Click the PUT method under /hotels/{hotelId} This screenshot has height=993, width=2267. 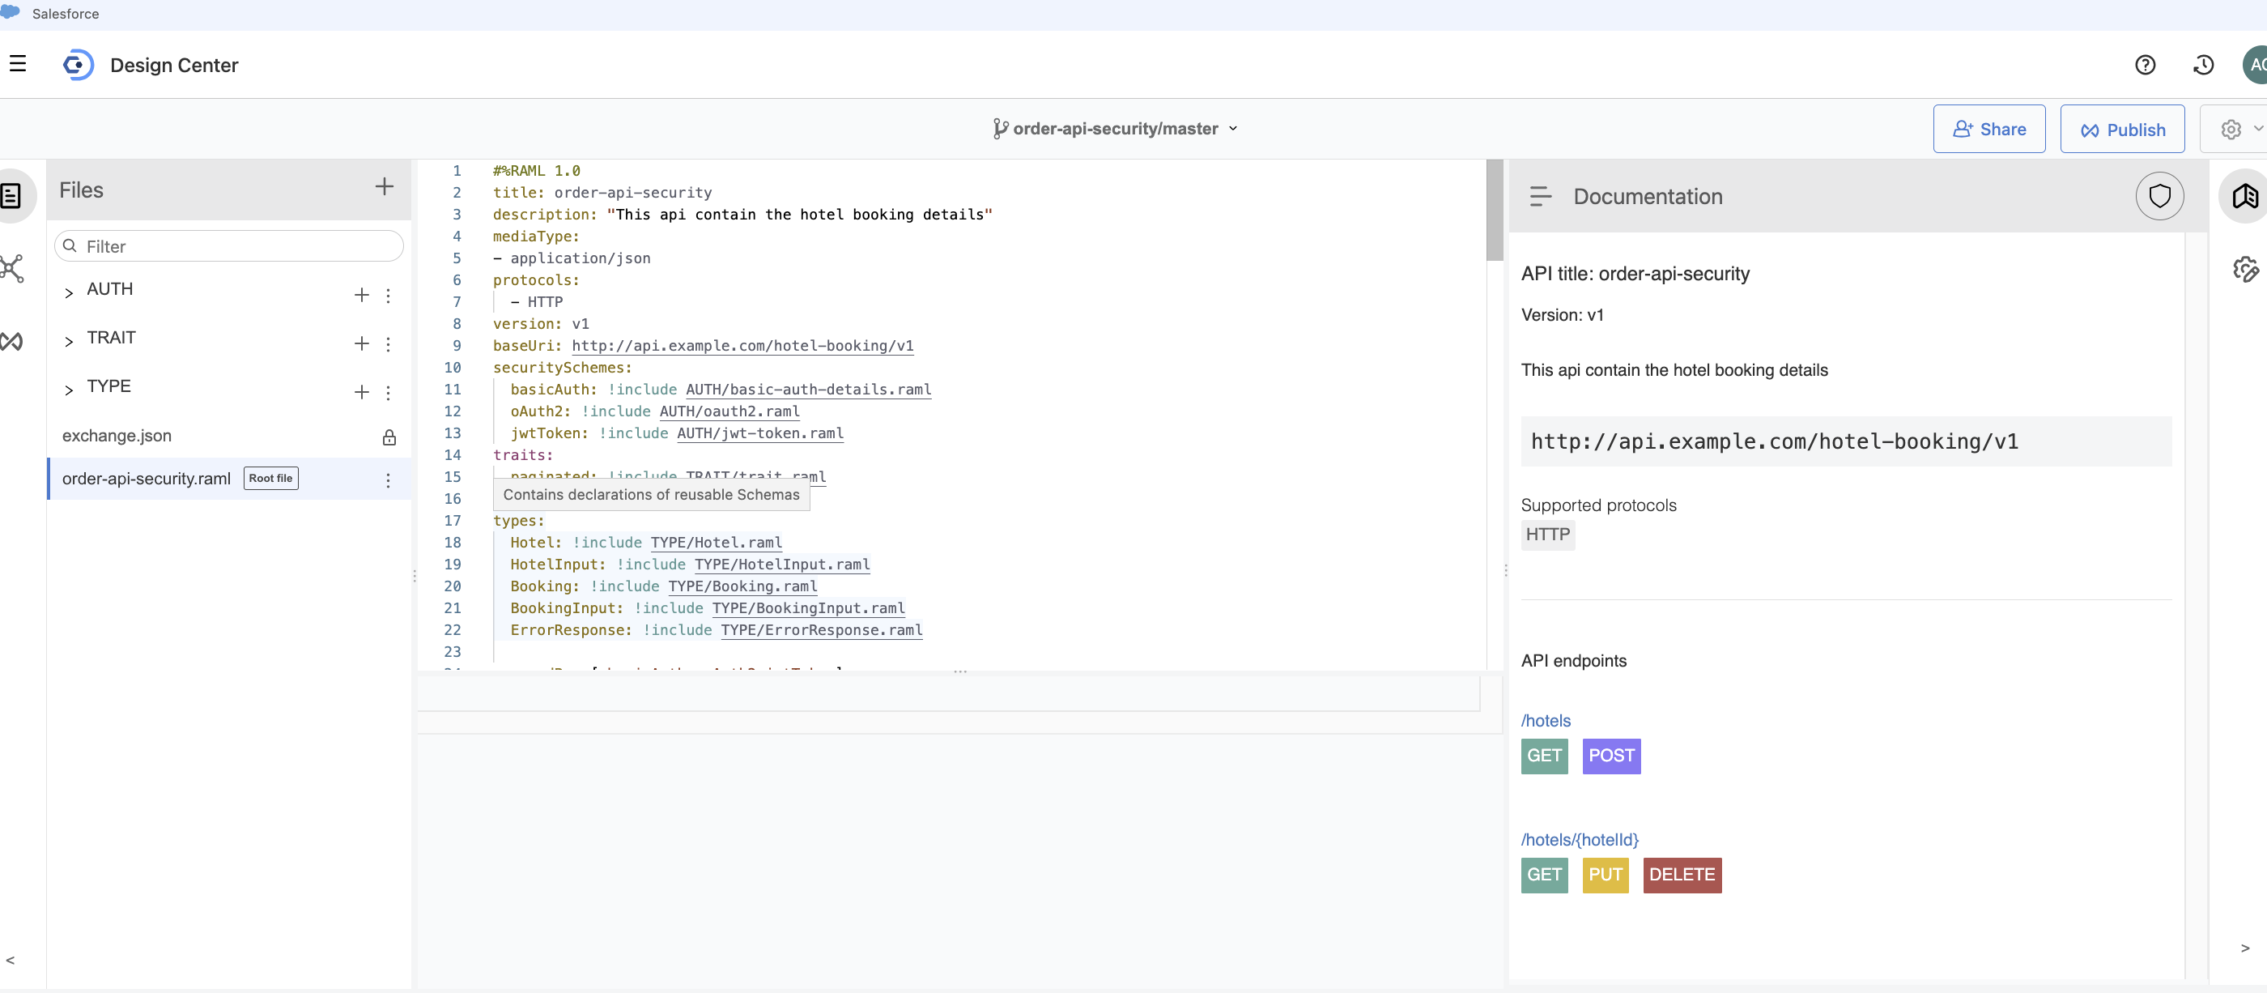1606,874
